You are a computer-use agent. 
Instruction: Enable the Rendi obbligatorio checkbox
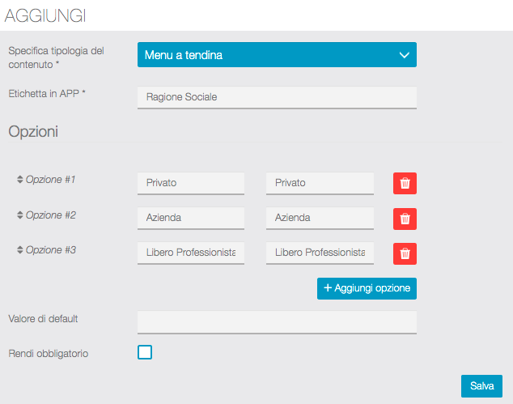coord(145,352)
